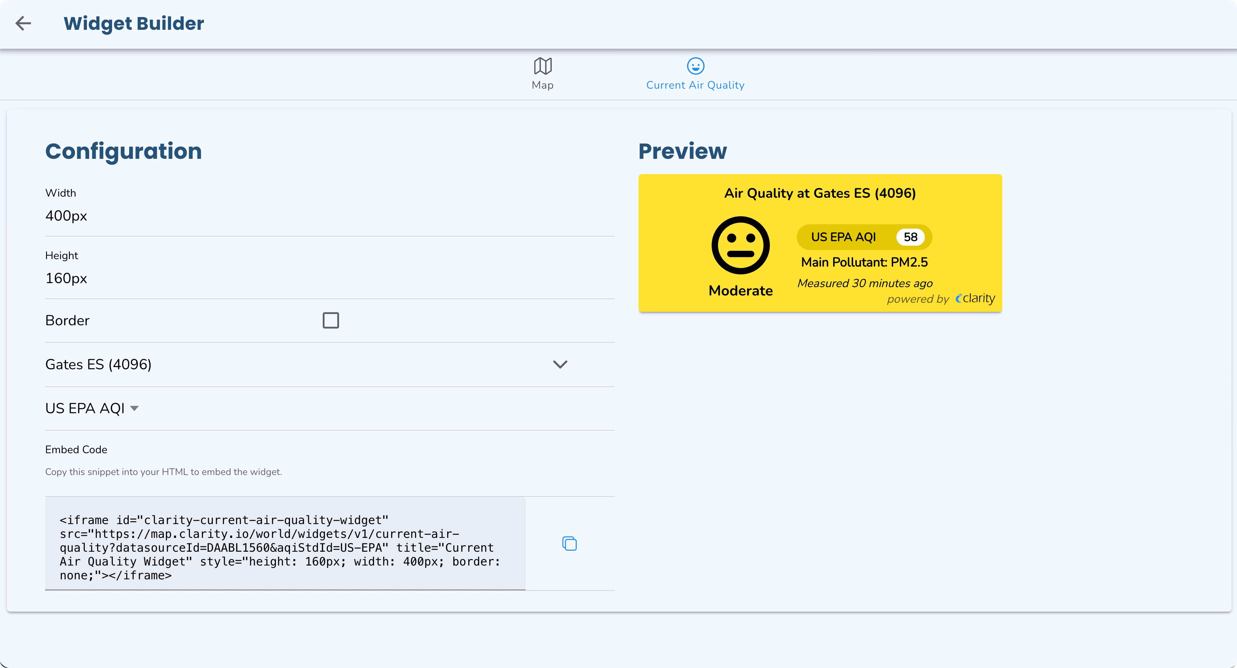Image resolution: width=1237 pixels, height=668 pixels.
Task: Click the 'Copy this snippet into your HTML' hint
Action: pyautogui.click(x=163, y=472)
